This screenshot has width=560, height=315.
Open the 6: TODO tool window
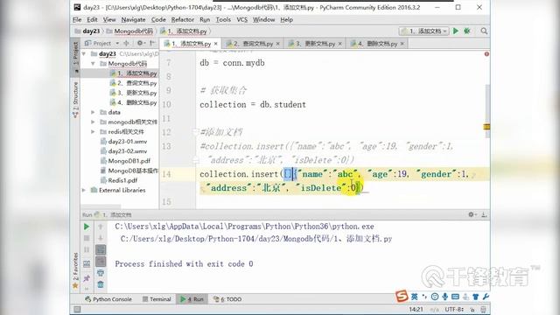[227, 299]
